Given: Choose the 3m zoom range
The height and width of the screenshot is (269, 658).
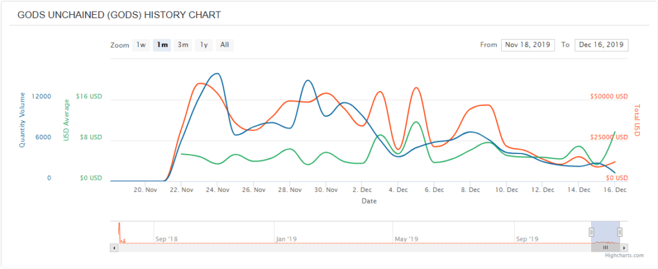Looking at the screenshot, I should (183, 45).
